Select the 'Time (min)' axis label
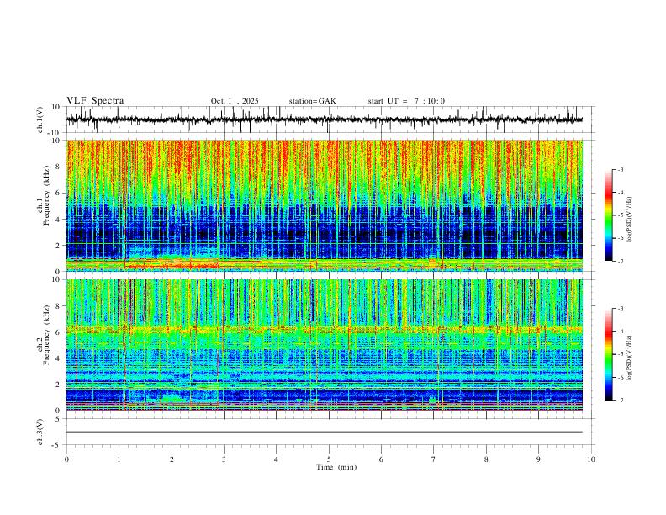This screenshot has width=666, height=515. (x=336, y=467)
